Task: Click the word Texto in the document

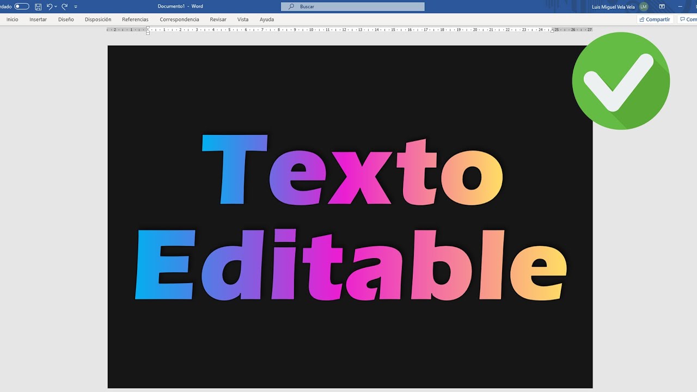Action: point(352,170)
